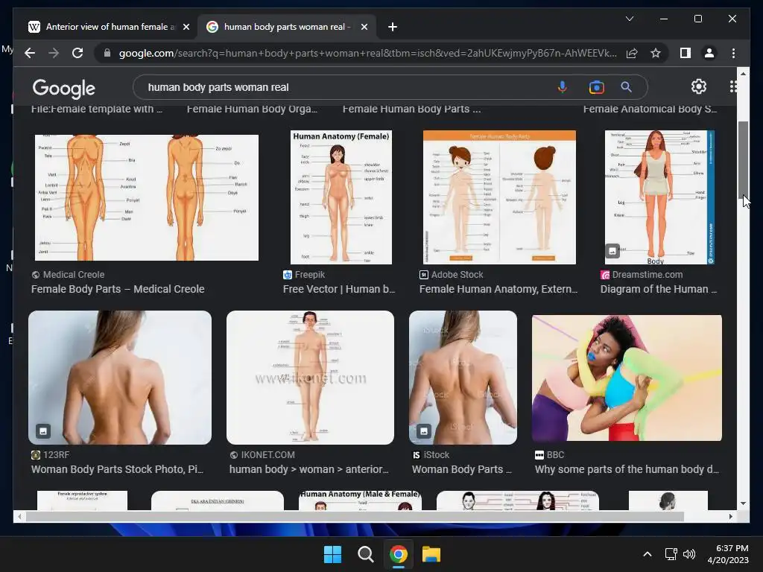Open the Freepik Human Anatomy image
Screen dimensions: 763x572
click(x=341, y=197)
